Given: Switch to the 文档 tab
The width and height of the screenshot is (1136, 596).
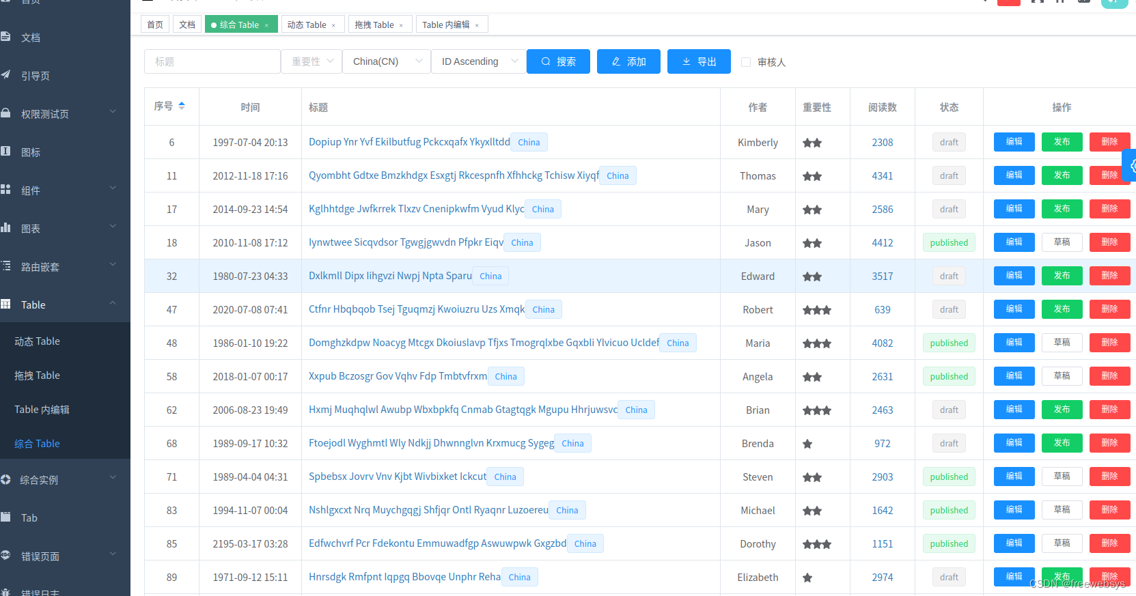Looking at the screenshot, I should tap(187, 25).
